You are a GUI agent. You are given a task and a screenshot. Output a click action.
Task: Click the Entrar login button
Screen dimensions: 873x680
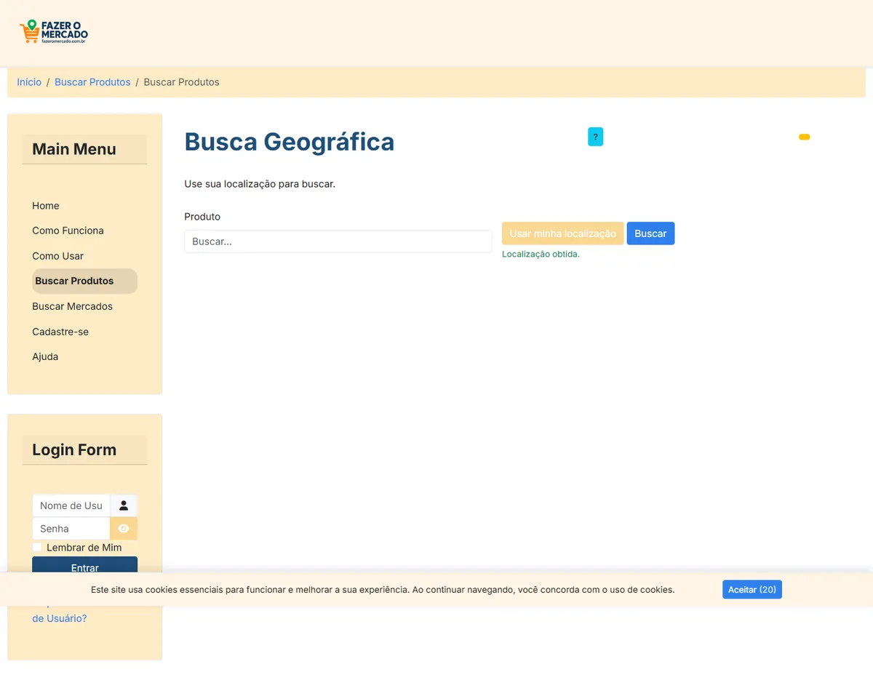click(x=84, y=565)
